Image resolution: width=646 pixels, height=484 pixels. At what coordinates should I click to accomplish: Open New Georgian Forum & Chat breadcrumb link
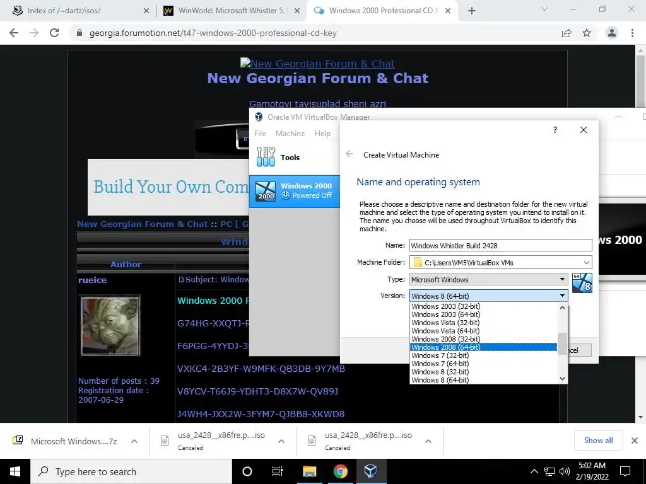coord(142,224)
